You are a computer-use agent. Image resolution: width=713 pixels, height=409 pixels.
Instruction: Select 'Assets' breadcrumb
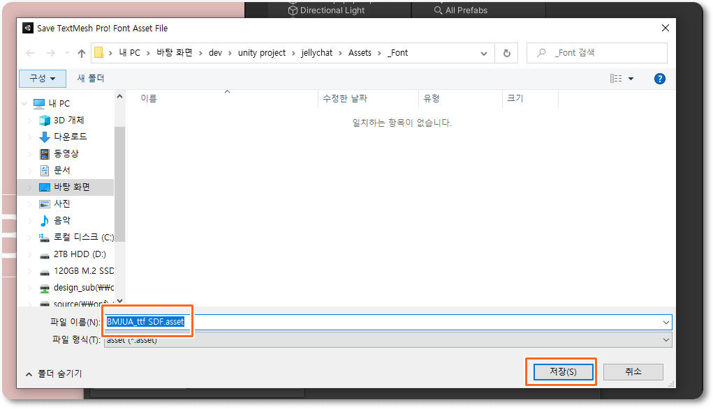pyautogui.click(x=360, y=53)
